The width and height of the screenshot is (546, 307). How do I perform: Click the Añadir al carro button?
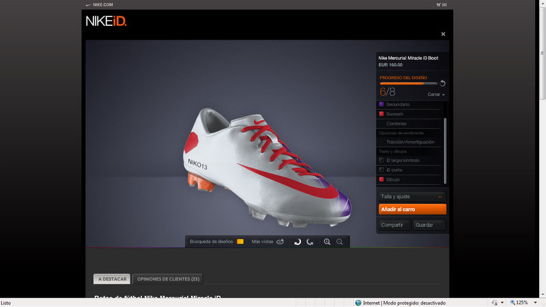412,209
